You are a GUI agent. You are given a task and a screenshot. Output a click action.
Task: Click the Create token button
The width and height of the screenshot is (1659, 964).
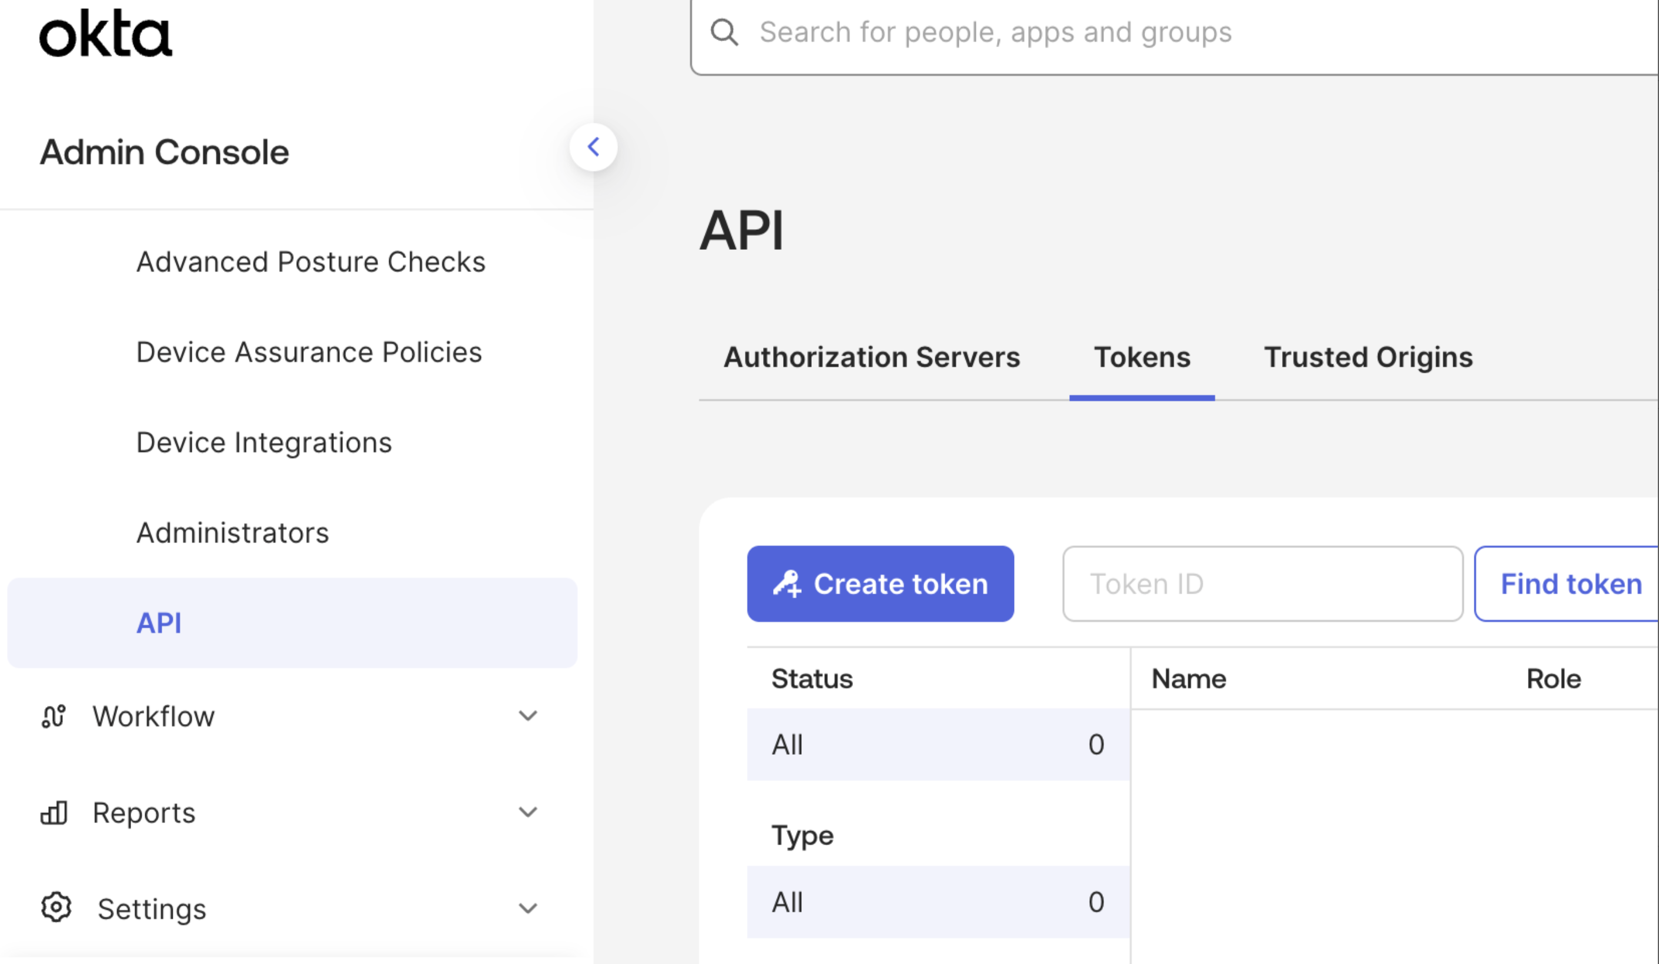(880, 584)
